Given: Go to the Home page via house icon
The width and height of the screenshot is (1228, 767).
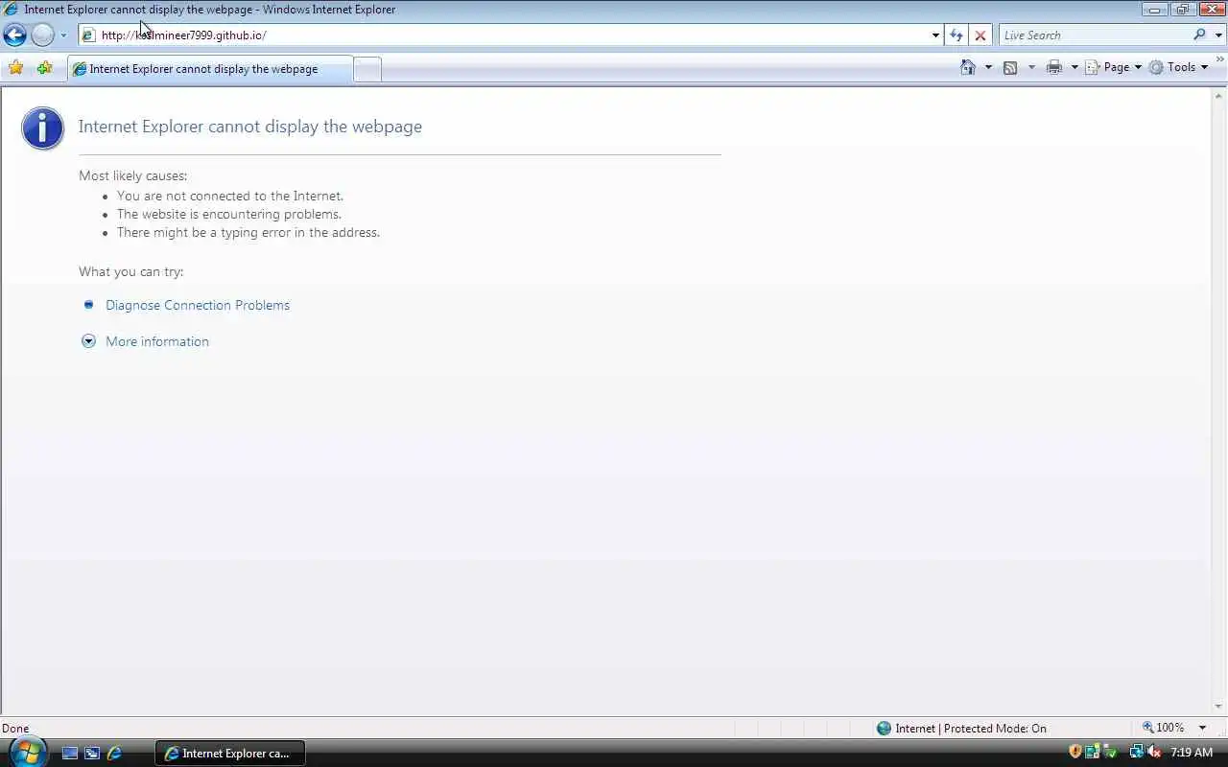Looking at the screenshot, I should (968, 67).
